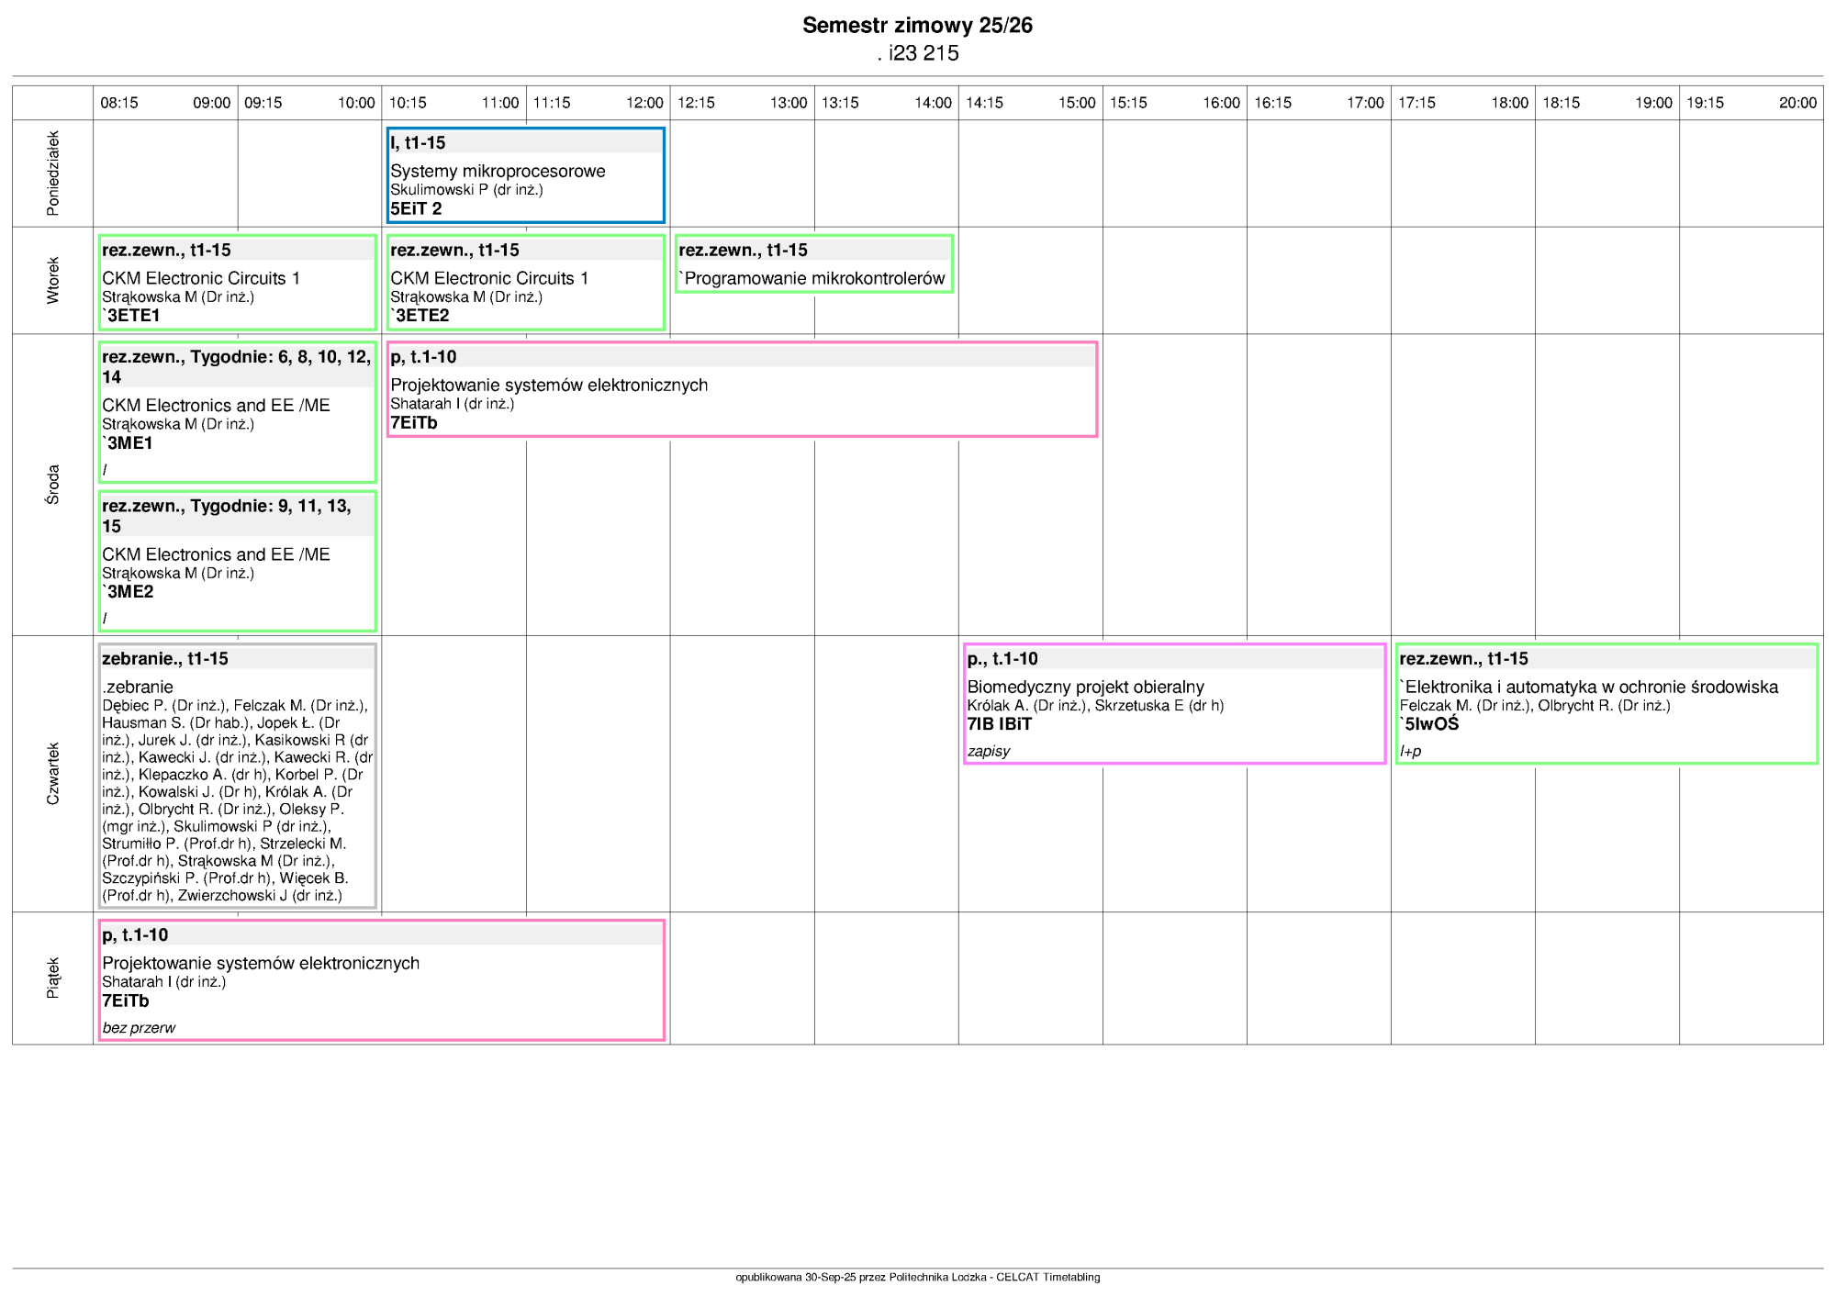
Task: Select the Thursday zebranie meeting block
Action: (x=237, y=777)
